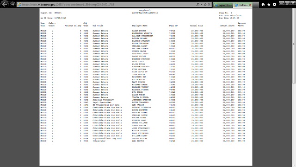Click the 'Run Time' line in report header
The image size is (296, 167).
229,18
